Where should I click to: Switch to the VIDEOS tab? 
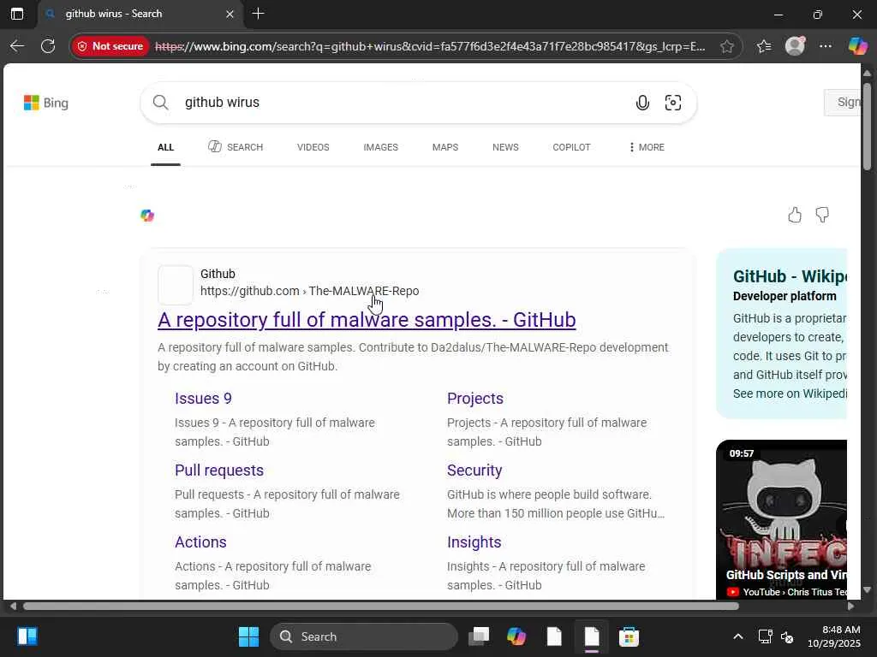coord(313,147)
